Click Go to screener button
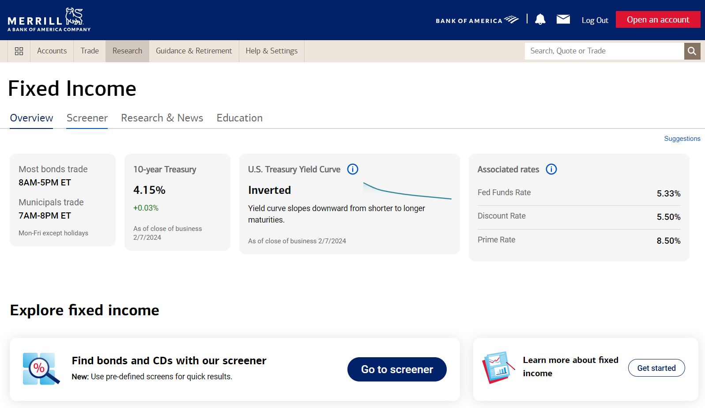Image resolution: width=705 pixels, height=408 pixels. (397, 369)
